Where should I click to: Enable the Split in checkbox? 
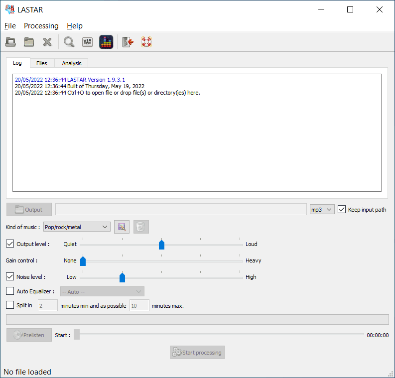(10, 305)
